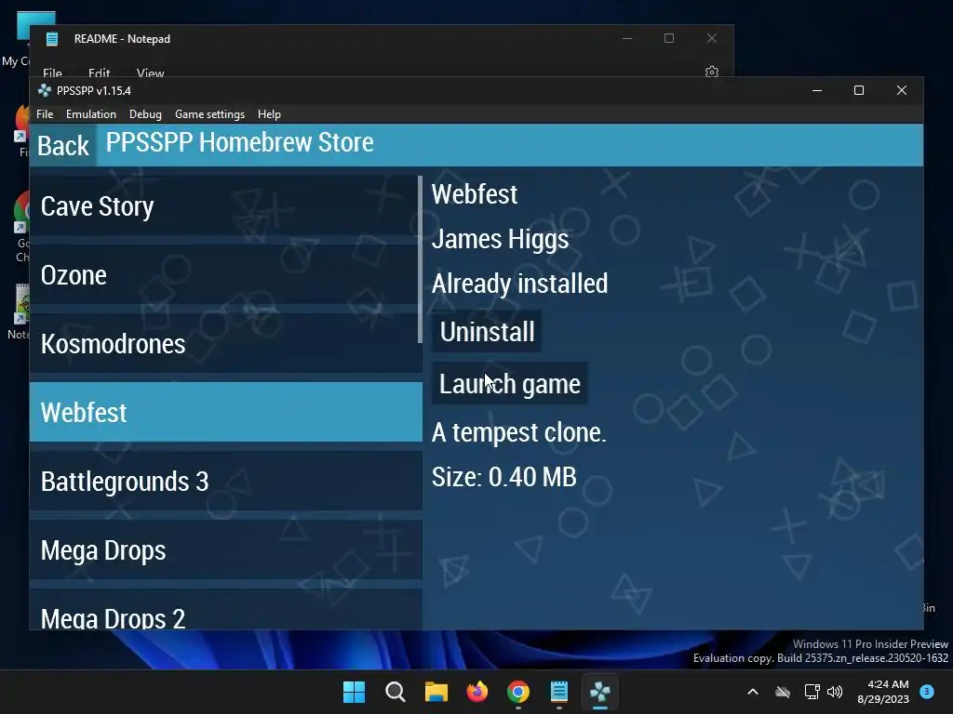Open the Game settings menu

pyautogui.click(x=209, y=114)
